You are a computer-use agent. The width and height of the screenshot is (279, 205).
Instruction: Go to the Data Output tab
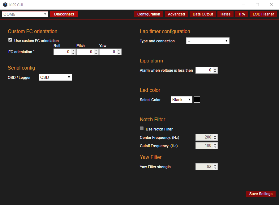(x=203, y=14)
